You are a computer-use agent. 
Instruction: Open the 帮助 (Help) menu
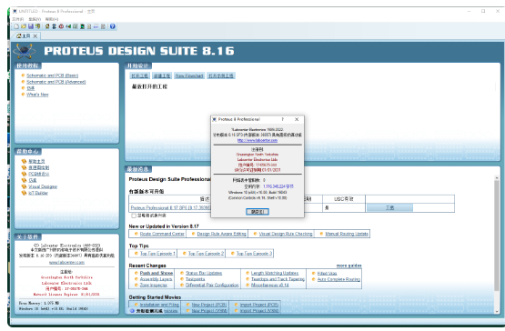click(52, 19)
